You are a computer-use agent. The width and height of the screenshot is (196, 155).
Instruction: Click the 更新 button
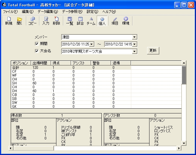coord(153,51)
